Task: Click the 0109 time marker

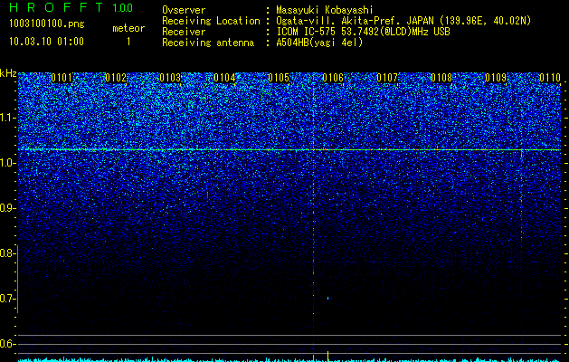Action: [x=496, y=78]
